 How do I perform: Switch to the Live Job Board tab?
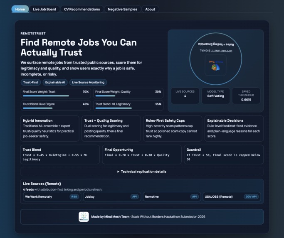(44, 9)
